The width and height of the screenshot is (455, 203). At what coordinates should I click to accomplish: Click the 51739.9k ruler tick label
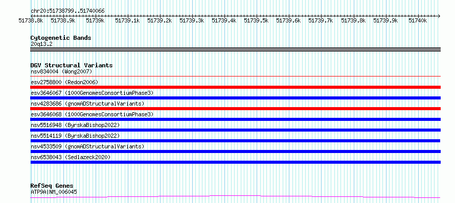tap(385, 20)
